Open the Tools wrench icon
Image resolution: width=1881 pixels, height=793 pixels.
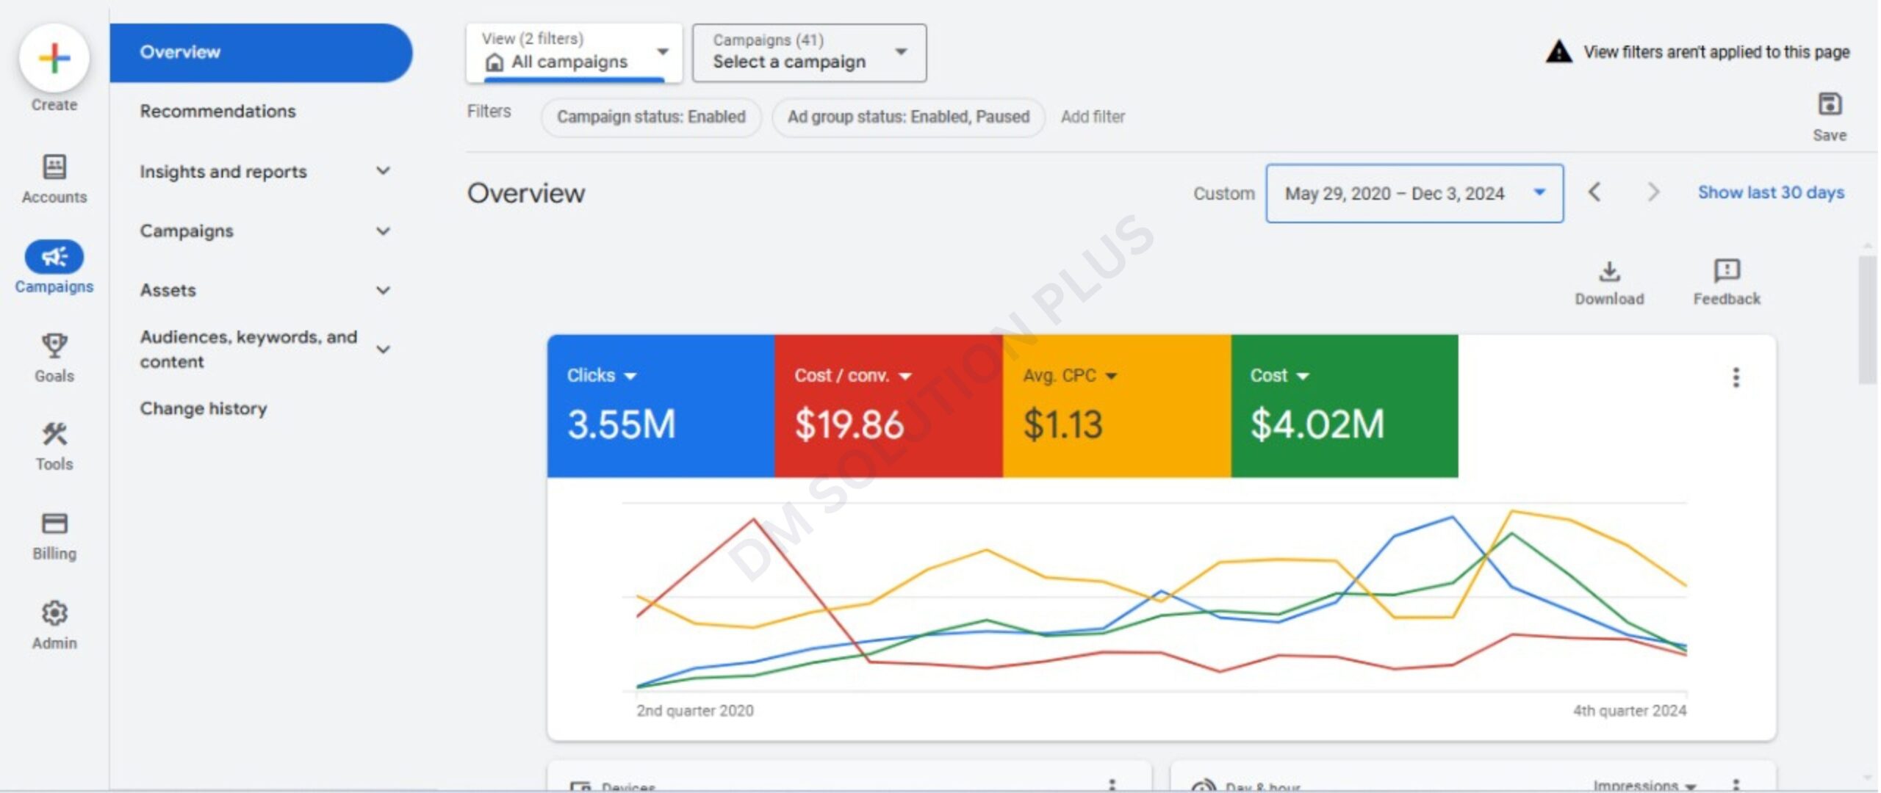[54, 435]
